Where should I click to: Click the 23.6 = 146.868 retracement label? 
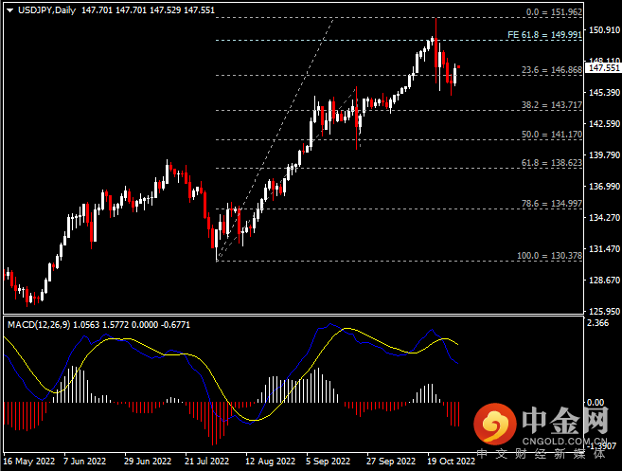click(551, 70)
